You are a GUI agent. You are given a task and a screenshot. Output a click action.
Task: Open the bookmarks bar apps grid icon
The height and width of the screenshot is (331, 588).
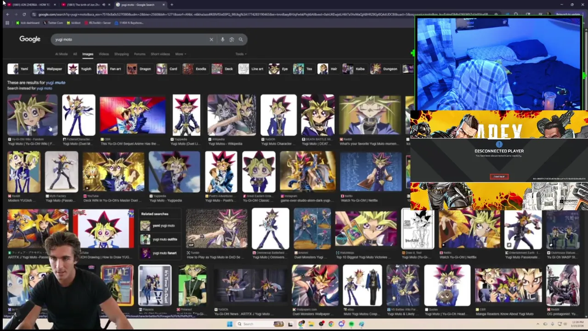pos(7,23)
